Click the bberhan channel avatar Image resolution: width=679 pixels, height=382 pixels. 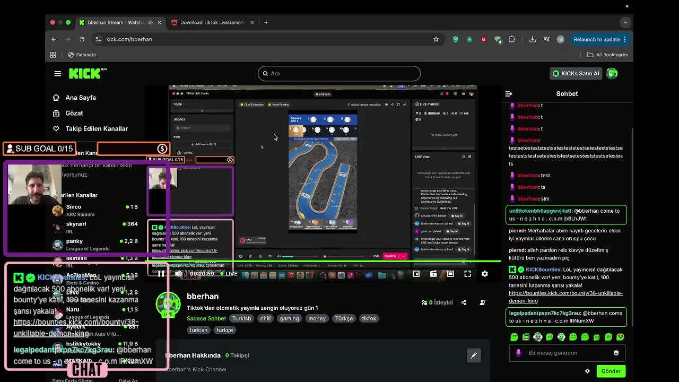pyautogui.click(x=168, y=305)
